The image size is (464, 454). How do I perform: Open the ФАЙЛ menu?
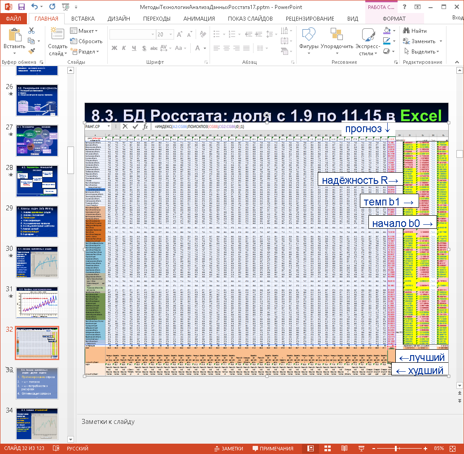tap(13, 18)
